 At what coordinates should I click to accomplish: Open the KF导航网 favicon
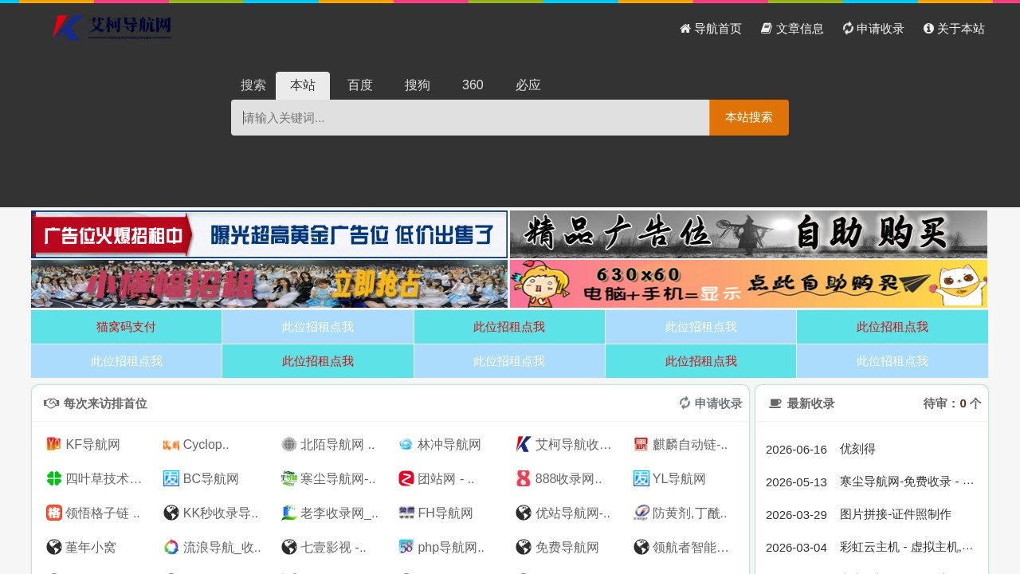(53, 444)
